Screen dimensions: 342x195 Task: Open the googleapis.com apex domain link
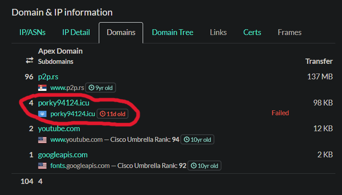click(x=63, y=155)
